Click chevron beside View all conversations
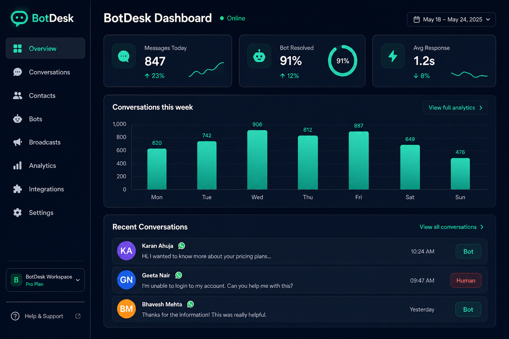 point(482,227)
